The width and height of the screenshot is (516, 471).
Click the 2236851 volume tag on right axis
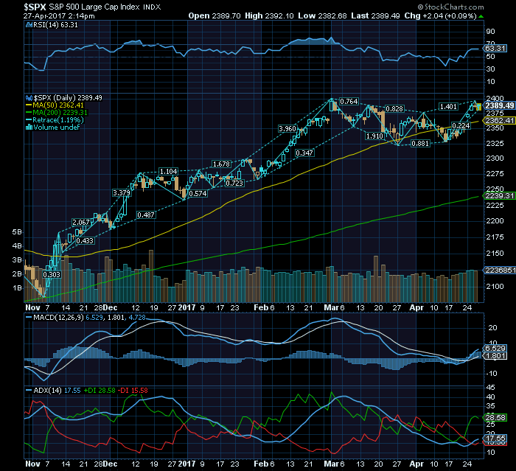click(x=501, y=270)
